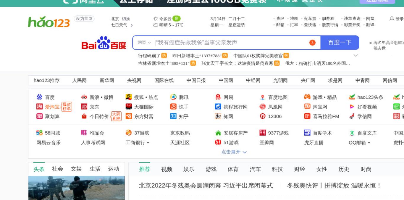Click the 爱淘宝 icon
This screenshot has height=200, width=404.
[x=39, y=107]
